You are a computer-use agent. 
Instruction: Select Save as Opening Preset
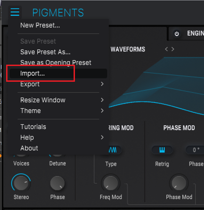pyautogui.click(x=56, y=63)
